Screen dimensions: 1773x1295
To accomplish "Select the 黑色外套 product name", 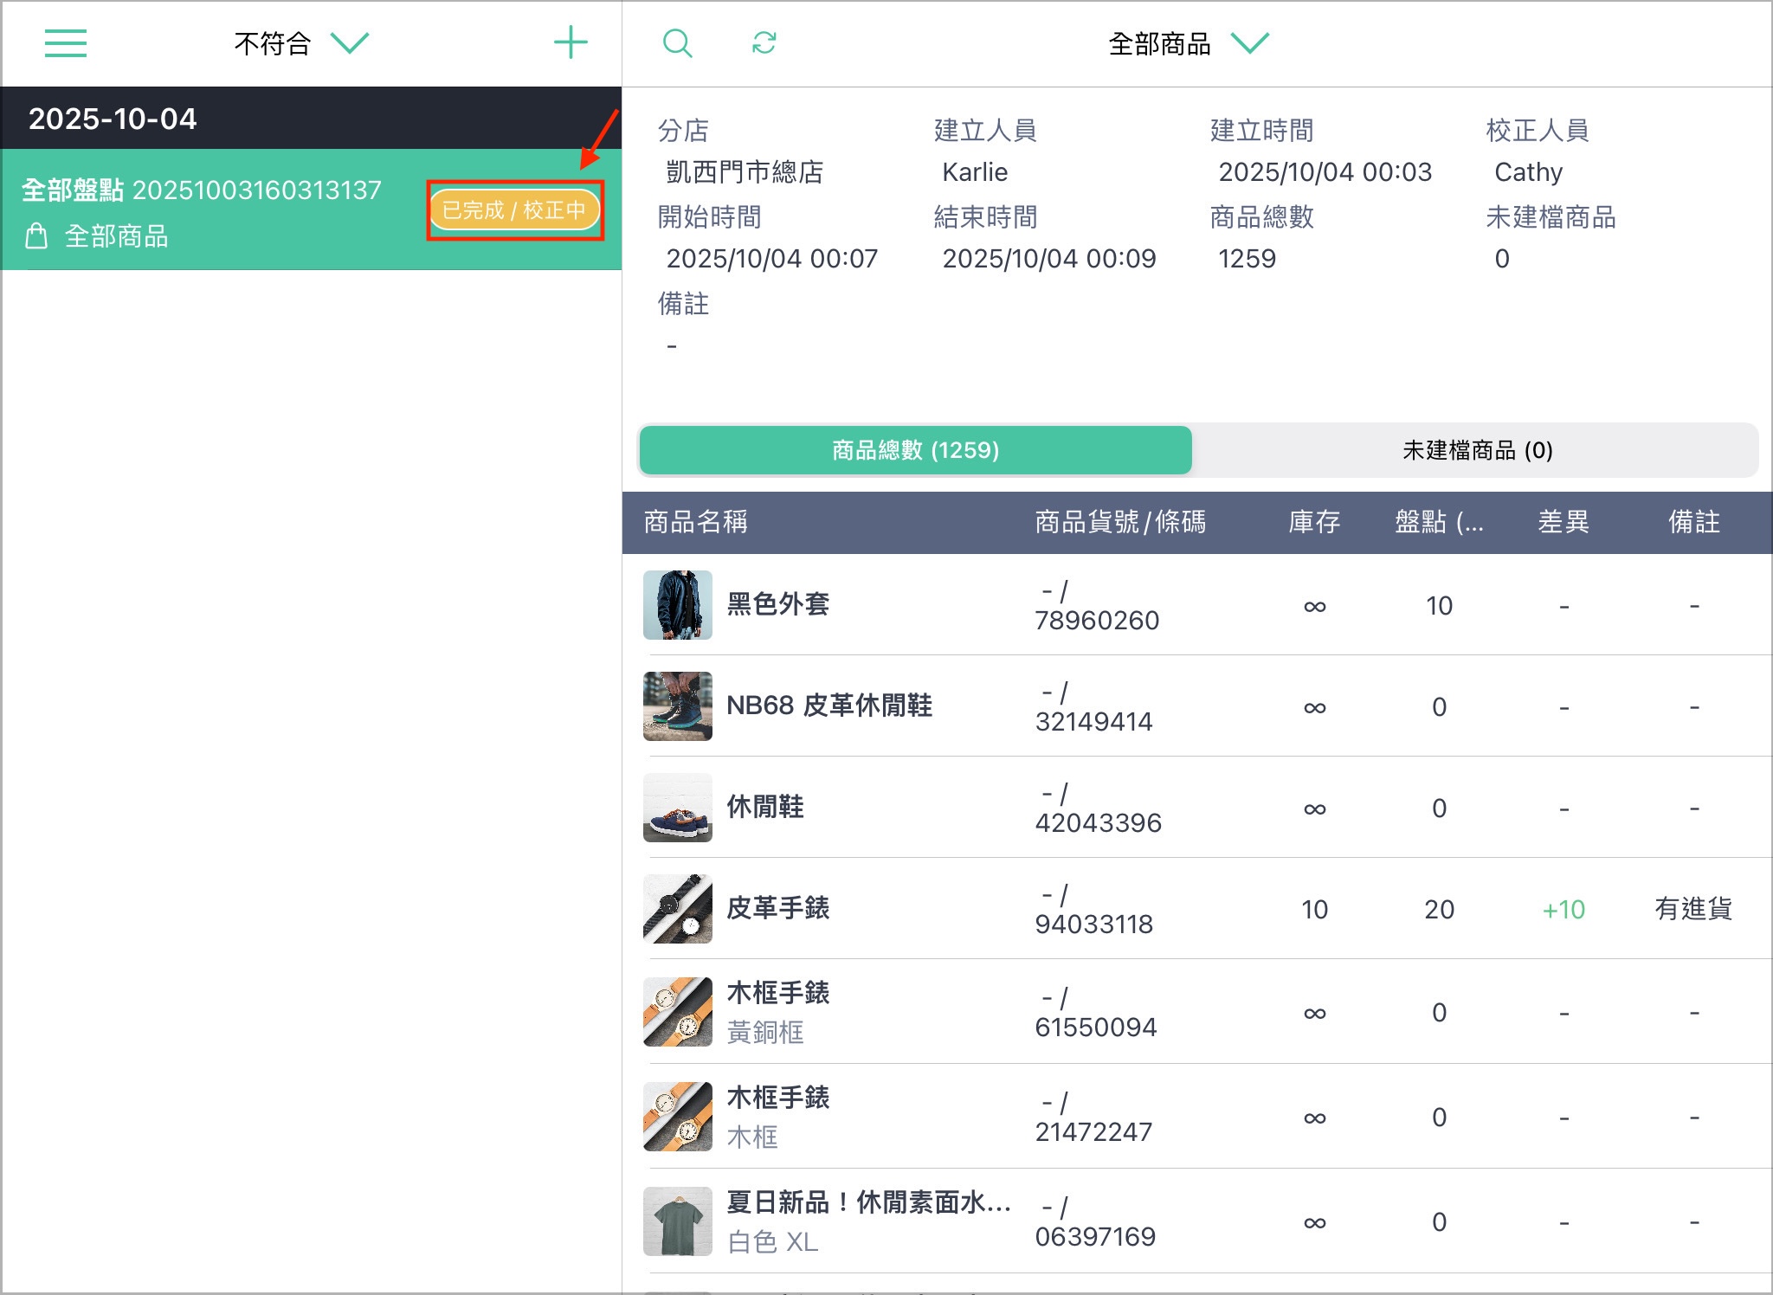I will [x=777, y=604].
